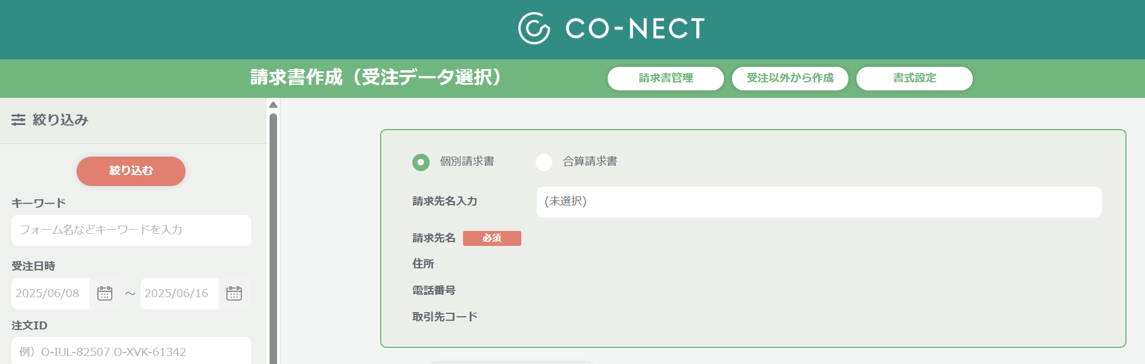
Task: Open the 受注以外から作成 page
Action: click(x=790, y=78)
